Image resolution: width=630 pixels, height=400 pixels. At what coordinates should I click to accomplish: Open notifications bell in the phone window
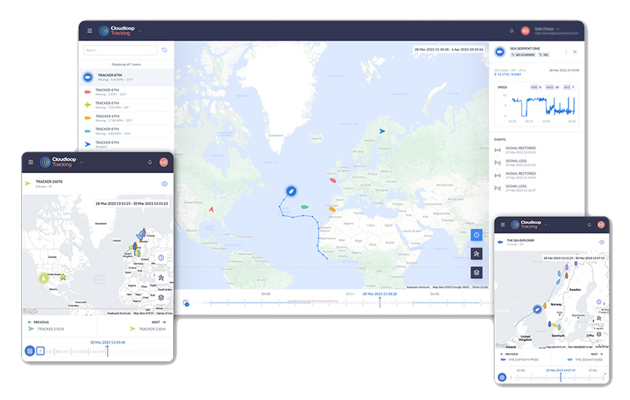(x=589, y=225)
